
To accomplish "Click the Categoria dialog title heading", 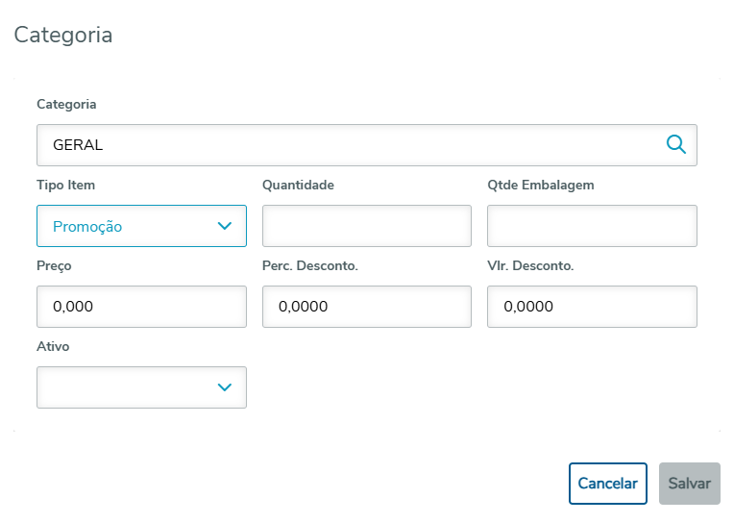I will [62, 35].
